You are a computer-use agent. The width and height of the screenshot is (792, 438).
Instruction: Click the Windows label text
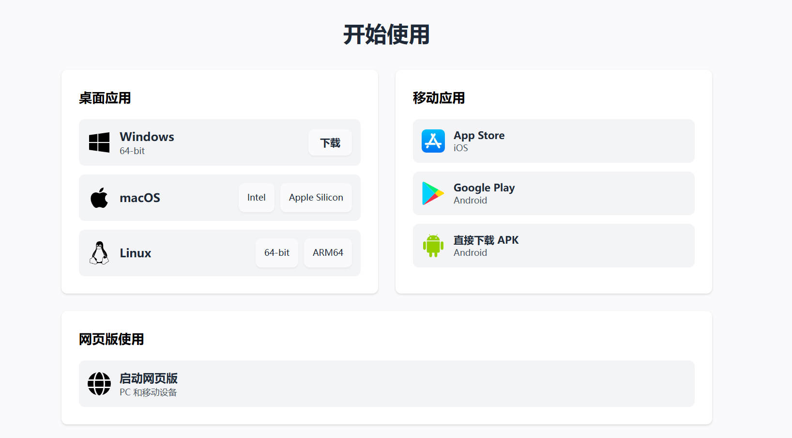click(x=147, y=137)
